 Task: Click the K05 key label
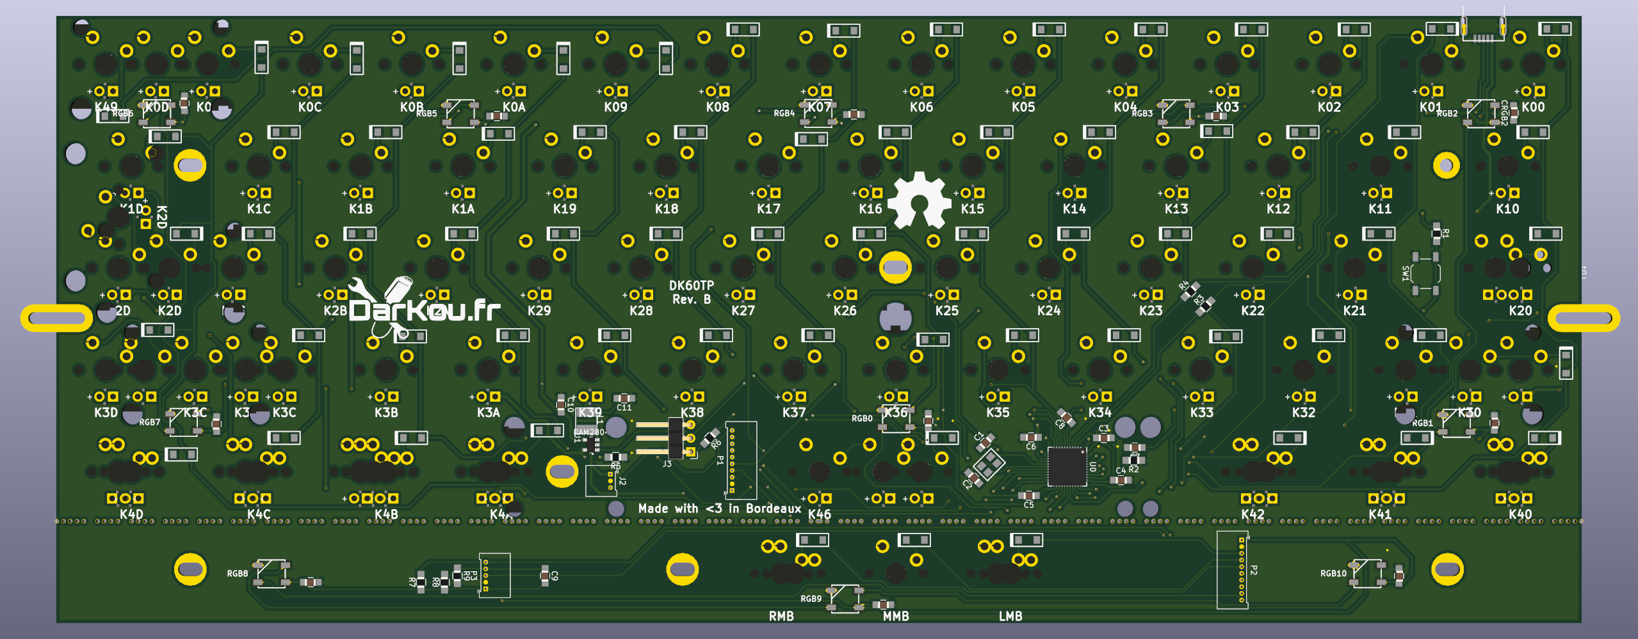point(1023,107)
